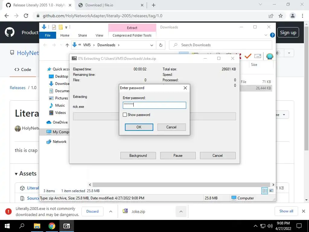This screenshot has height=232, width=309.
Task: Select the pink Extract contextual tab
Action: point(132,28)
